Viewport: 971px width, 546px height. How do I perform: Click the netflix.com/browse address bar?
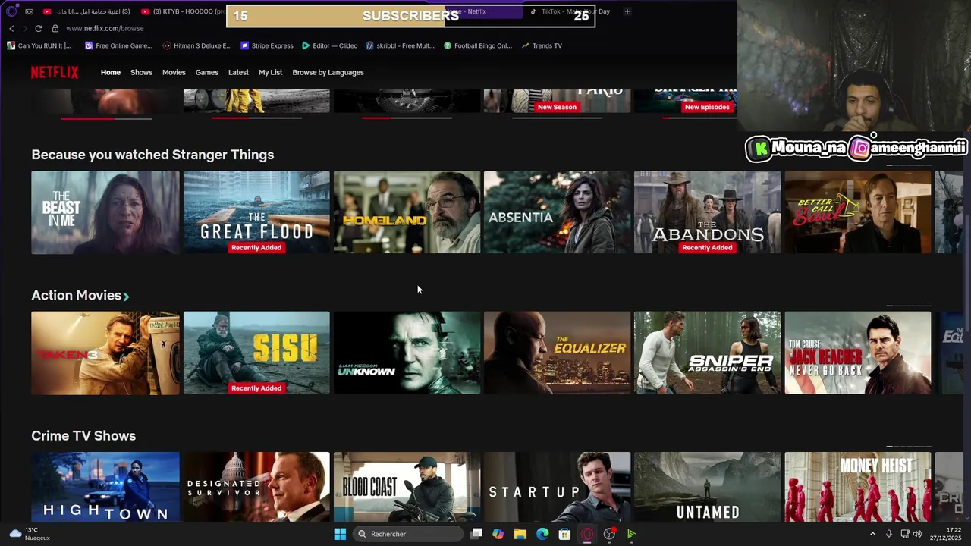pyautogui.click(x=105, y=28)
